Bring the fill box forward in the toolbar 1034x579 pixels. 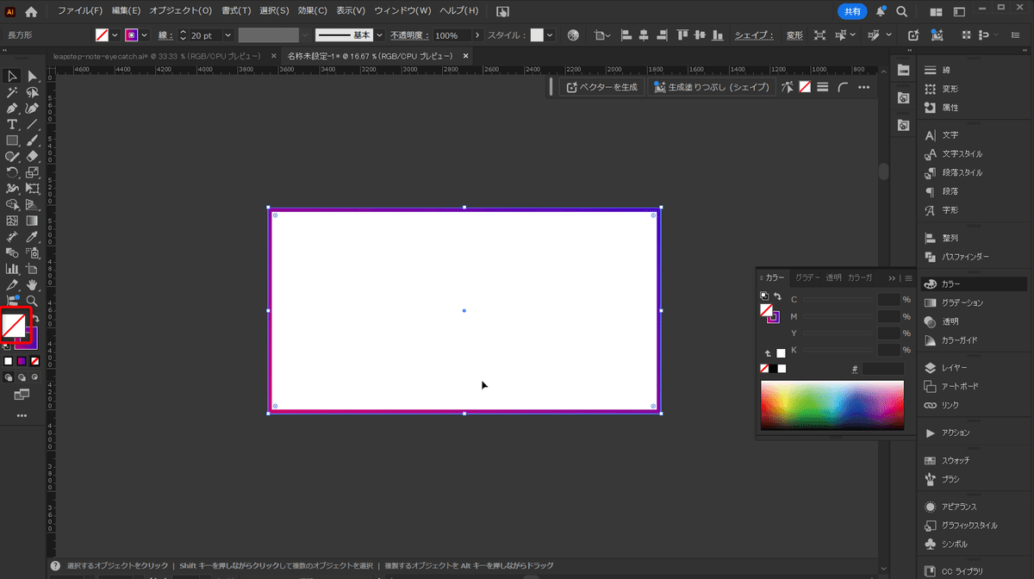14,325
